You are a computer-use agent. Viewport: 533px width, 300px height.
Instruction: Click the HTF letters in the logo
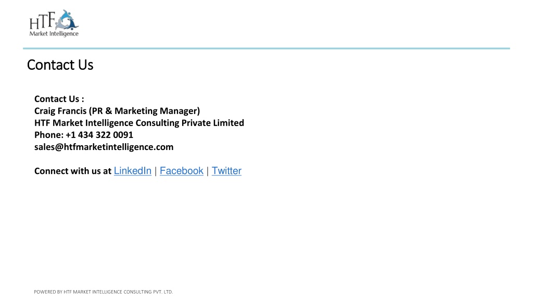[42, 21]
